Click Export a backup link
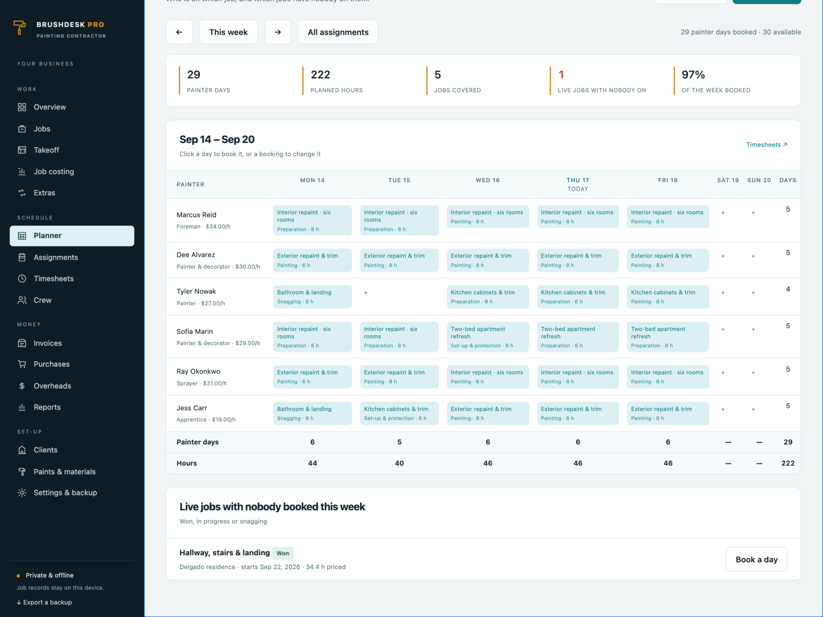The width and height of the screenshot is (823, 617). point(44,602)
